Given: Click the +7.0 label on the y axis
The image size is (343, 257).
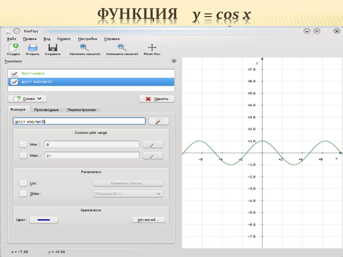Looking at the screenshot, I should pyautogui.click(x=252, y=70).
